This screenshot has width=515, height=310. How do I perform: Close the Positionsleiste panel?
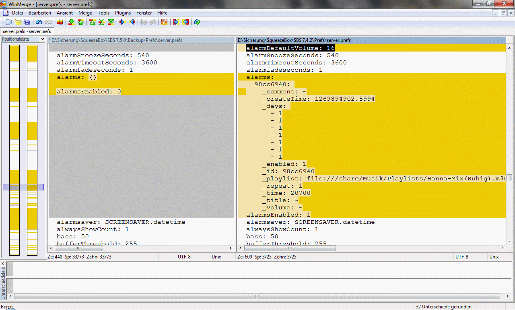tap(43, 39)
